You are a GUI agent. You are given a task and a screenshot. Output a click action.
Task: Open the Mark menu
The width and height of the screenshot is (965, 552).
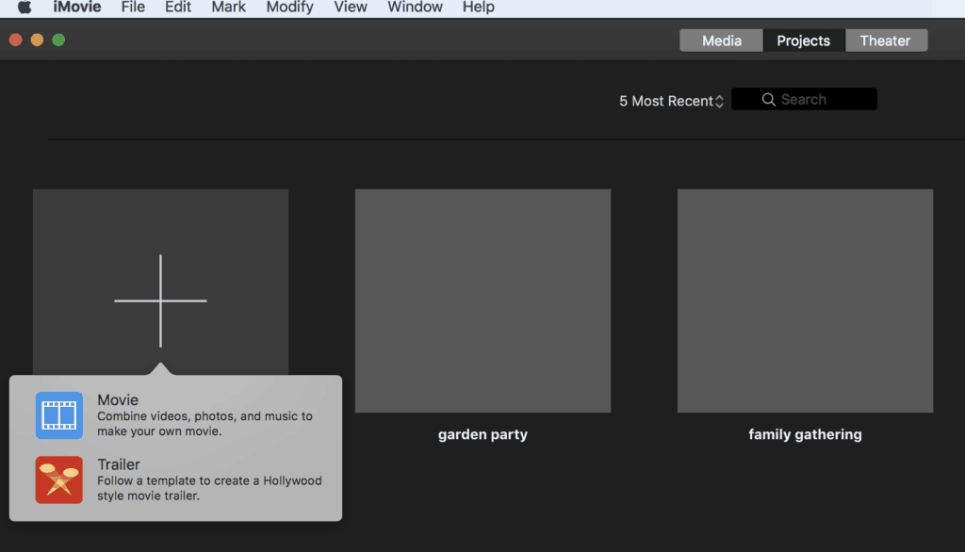(228, 8)
